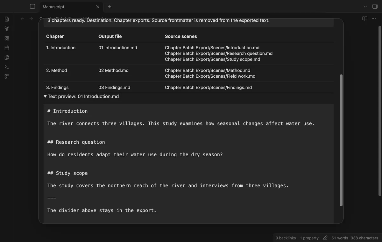Screen dimensions: 382x242
Task: Click the 'Scenes/Research question.md' source path
Action: (x=219, y=53)
